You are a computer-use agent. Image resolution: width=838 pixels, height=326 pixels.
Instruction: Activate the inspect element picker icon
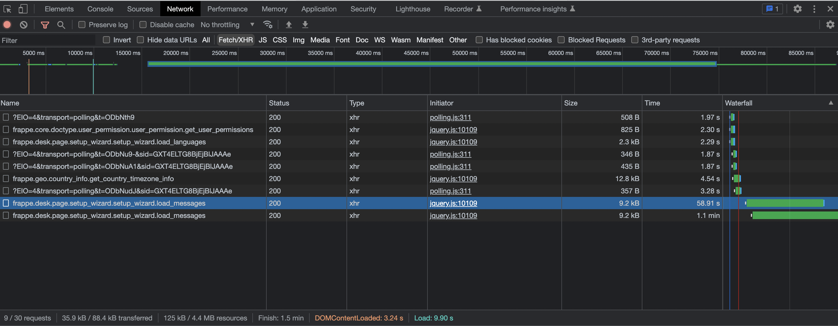click(8, 9)
